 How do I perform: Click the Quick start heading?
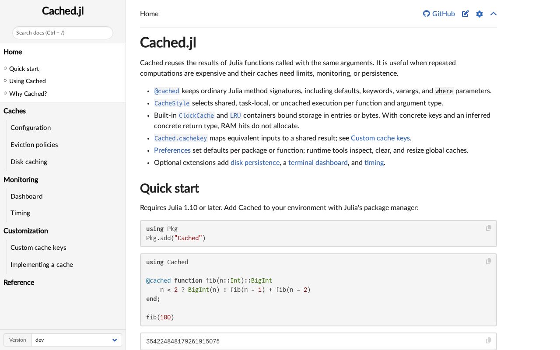tap(169, 188)
